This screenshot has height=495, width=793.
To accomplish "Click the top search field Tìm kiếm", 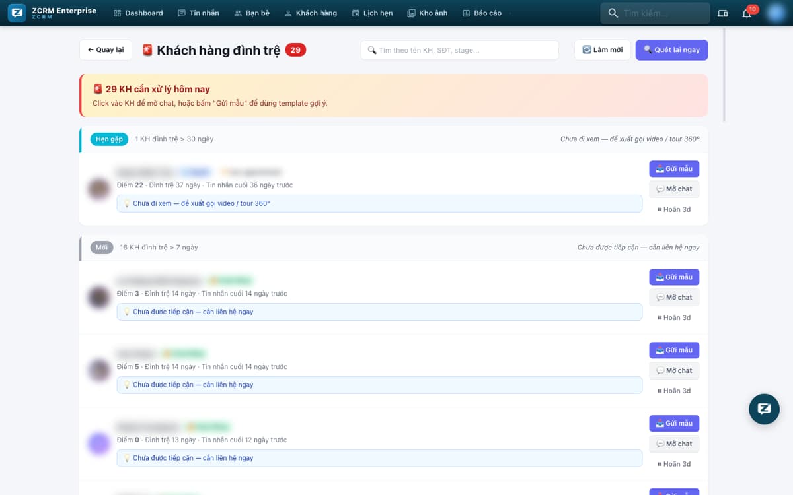I will [x=655, y=13].
